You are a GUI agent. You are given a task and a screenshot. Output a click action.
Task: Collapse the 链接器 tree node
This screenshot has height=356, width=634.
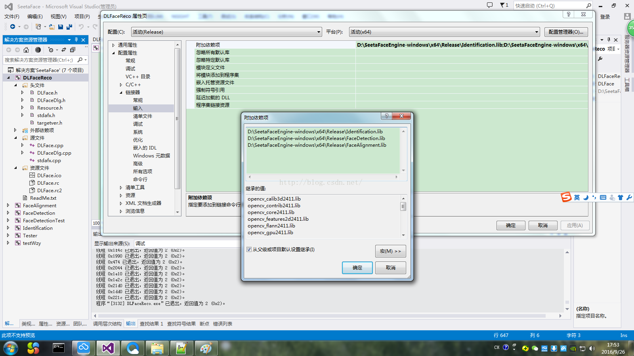(x=121, y=93)
